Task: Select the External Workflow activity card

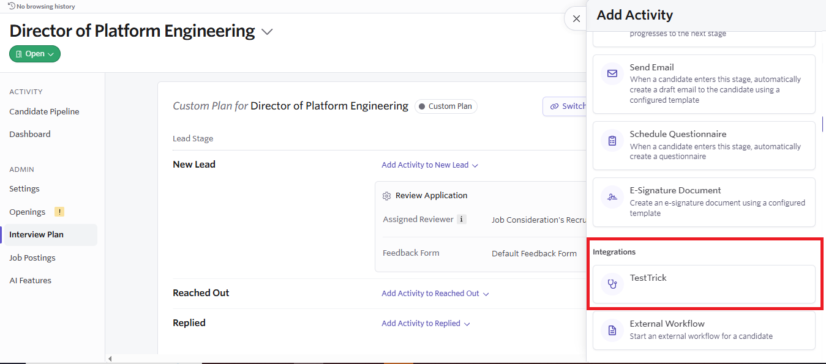Action: click(x=704, y=330)
